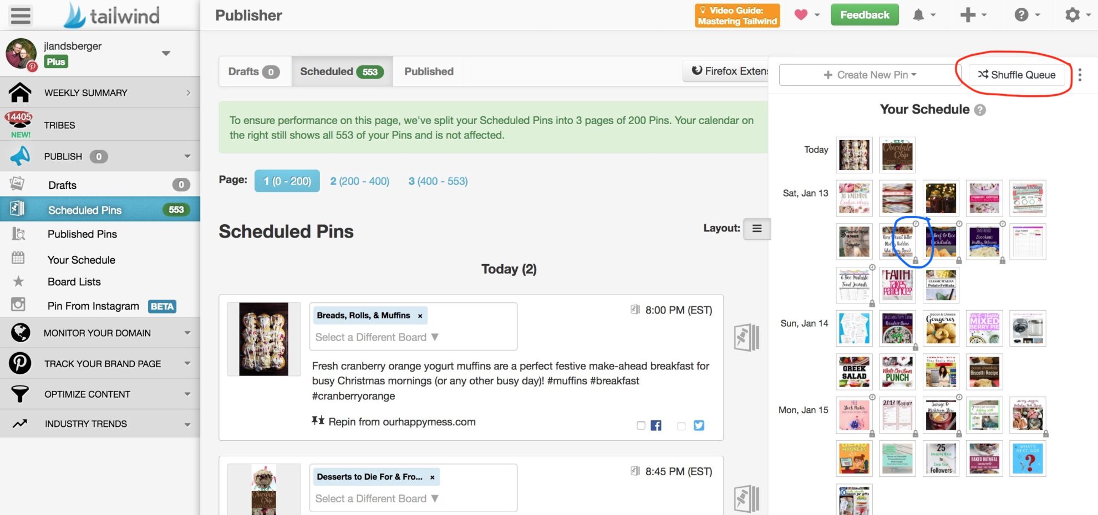Click the Optimize Content funnel icon
This screenshot has height=515, width=1098.
point(20,394)
